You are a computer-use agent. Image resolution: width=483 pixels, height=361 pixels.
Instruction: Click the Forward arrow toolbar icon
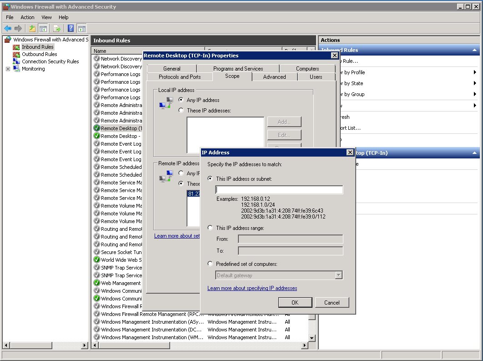point(18,29)
